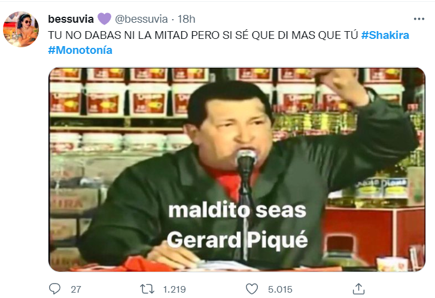View the 5.015 likes count
Viewport: 435px width, 298px height.
pos(280,290)
